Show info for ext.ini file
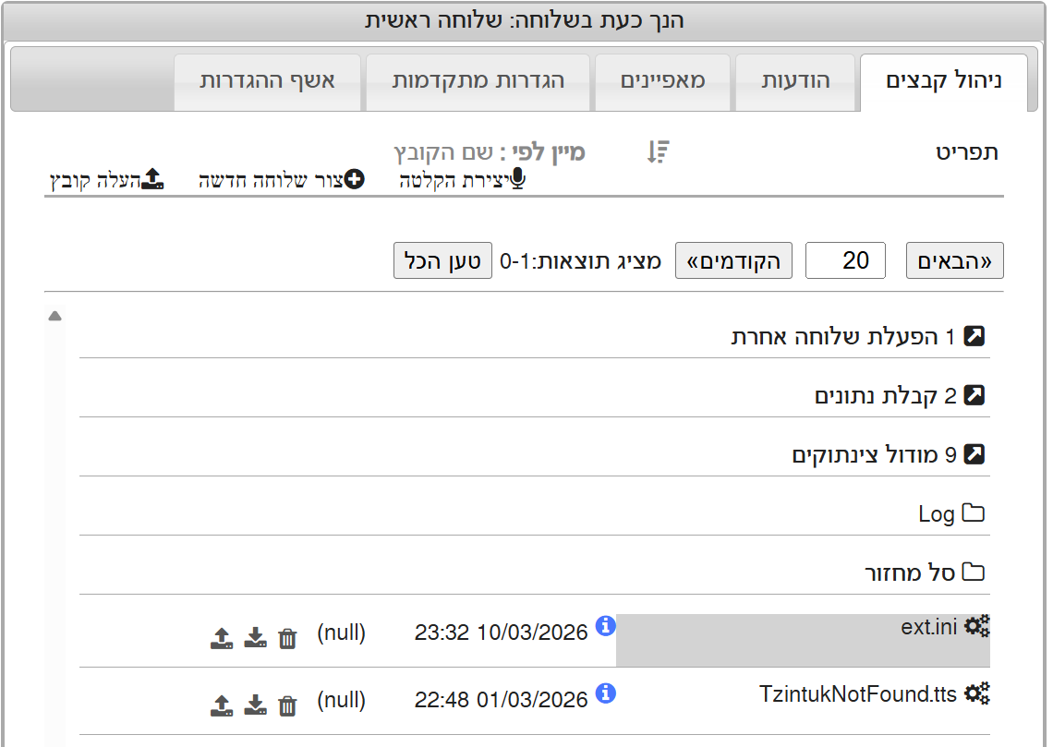1053x747 pixels. [x=606, y=626]
